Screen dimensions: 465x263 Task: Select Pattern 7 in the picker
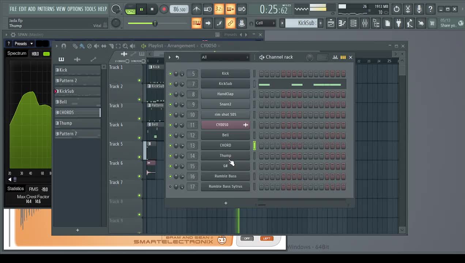click(77, 134)
